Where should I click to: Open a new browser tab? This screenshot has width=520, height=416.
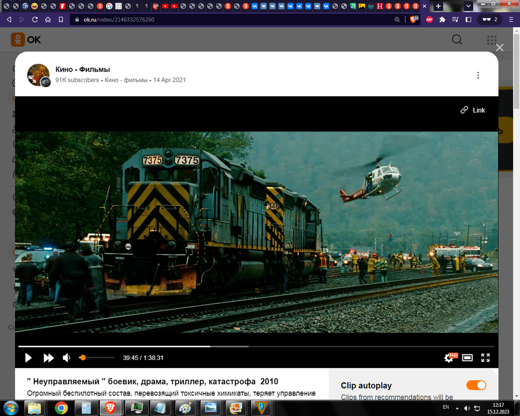pos(438,6)
